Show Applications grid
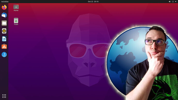Screen dimensions: 178x100 tap(4, 96)
